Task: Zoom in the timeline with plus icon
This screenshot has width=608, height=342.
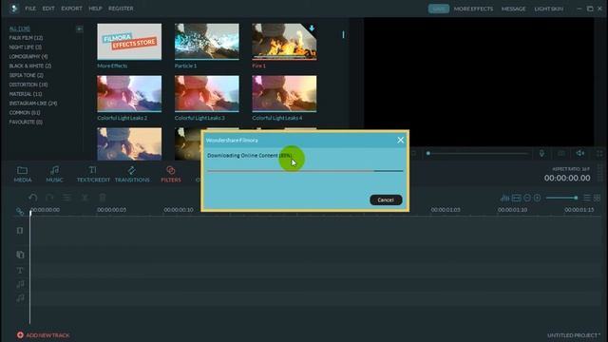Action: coord(537,199)
